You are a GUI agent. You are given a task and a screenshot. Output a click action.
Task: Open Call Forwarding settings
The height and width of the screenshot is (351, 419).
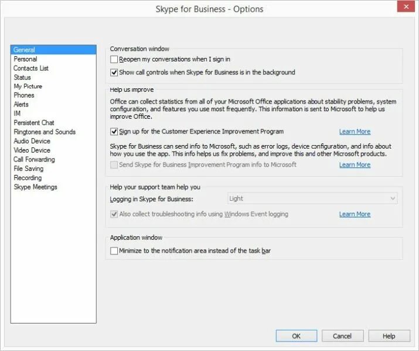pyautogui.click(x=34, y=159)
